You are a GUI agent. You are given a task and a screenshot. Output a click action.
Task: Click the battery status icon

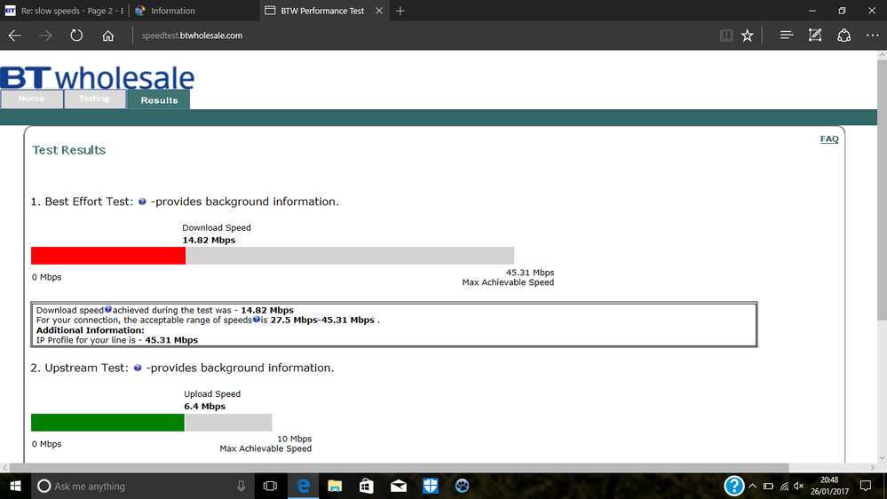[x=768, y=486]
